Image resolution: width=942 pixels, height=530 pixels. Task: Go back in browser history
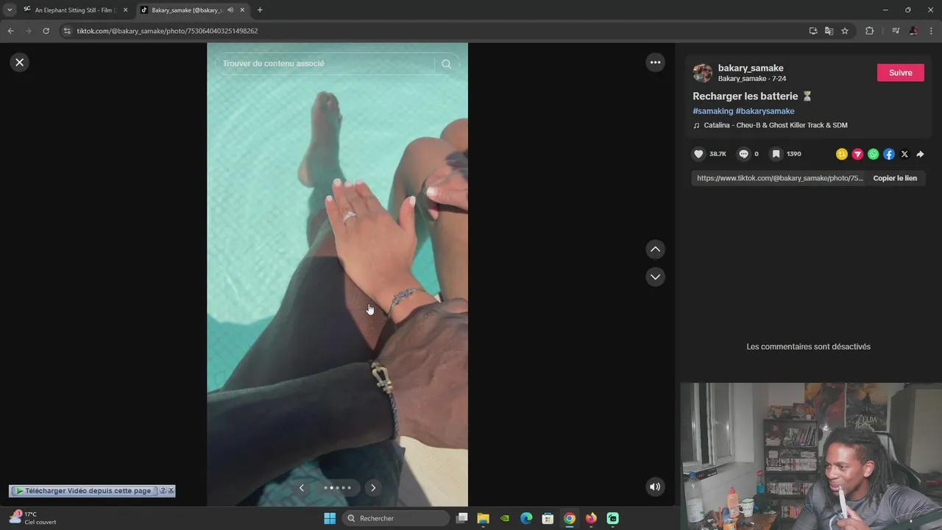(x=10, y=31)
